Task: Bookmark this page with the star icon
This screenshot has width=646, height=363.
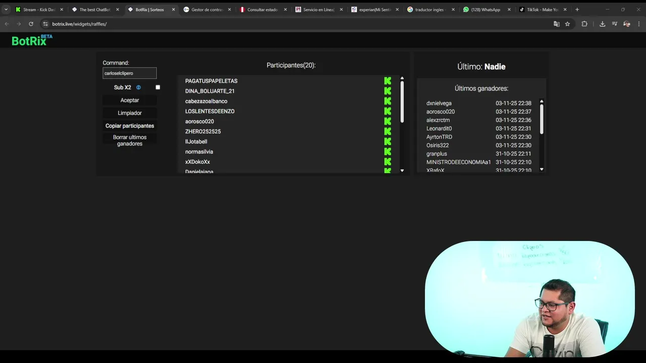Action: [567, 24]
